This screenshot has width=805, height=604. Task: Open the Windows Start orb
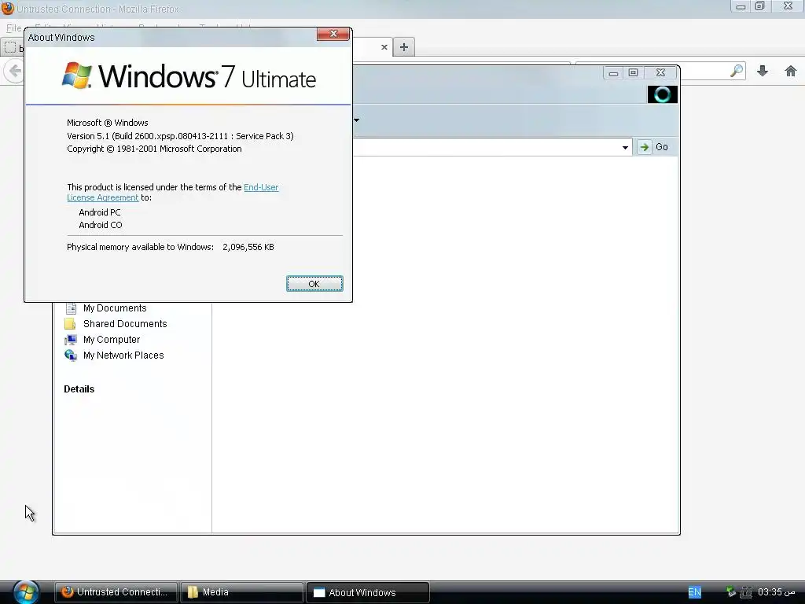point(26,592)
